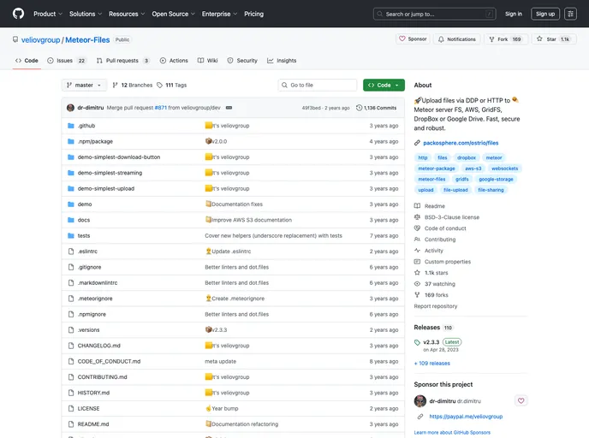Open the .meteorignore file

pos(95,299)
